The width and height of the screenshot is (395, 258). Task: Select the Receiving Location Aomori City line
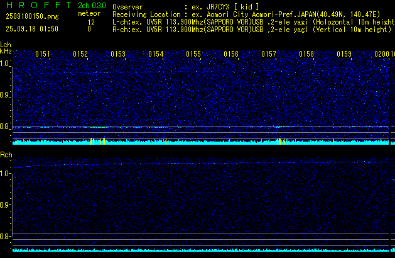coord(246,14)
